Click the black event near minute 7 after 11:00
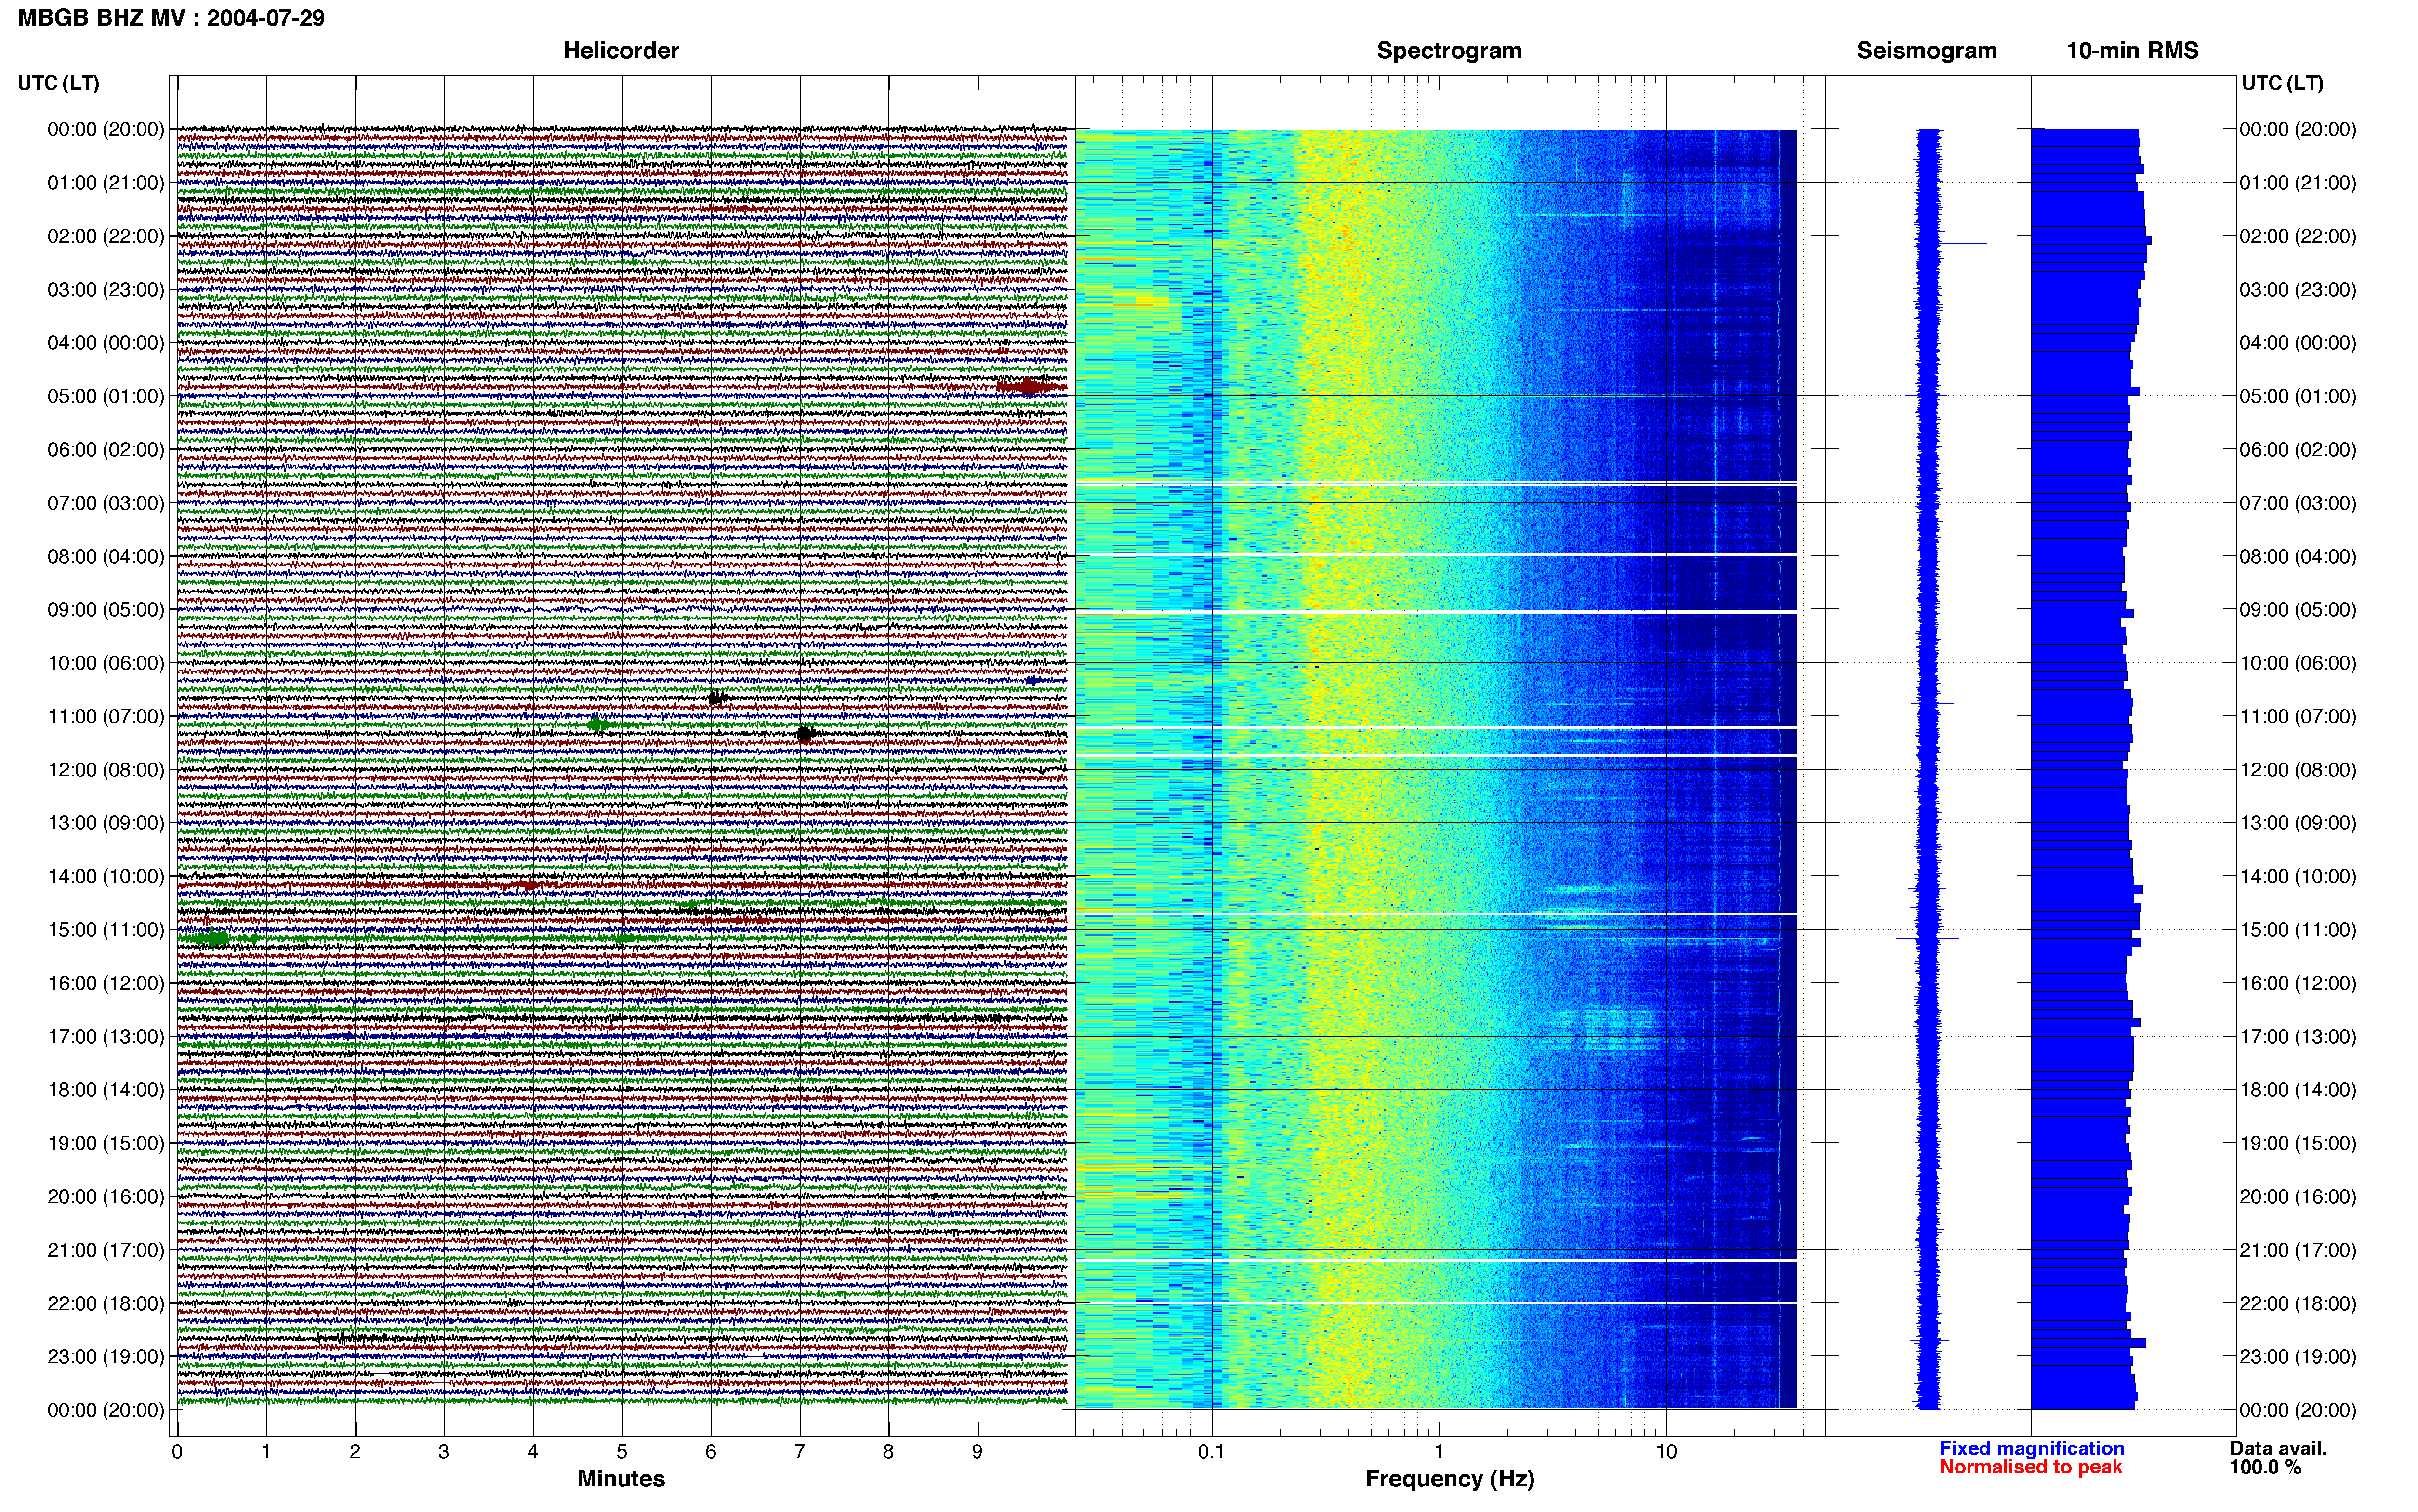This screenshot has height=1512, width=2418. tap(806, 733)
